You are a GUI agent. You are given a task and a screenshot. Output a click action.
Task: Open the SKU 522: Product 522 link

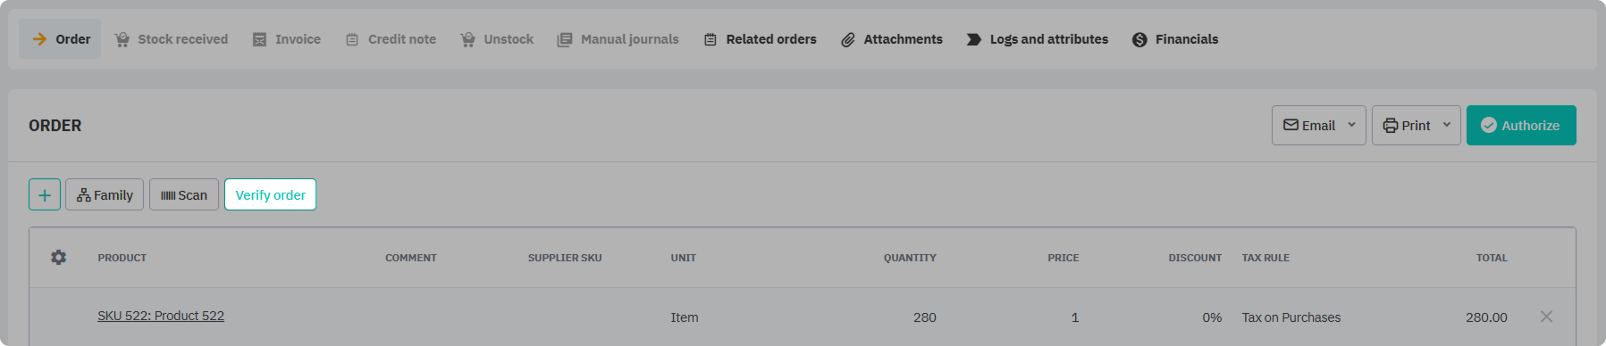(x=161, y=316)
